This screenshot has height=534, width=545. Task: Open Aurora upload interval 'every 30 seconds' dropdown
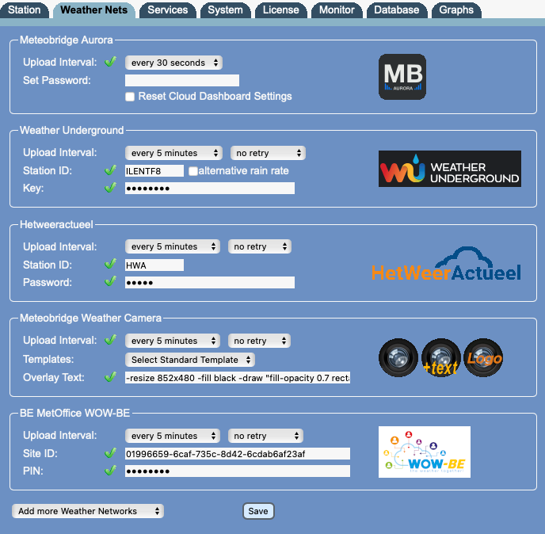pos(173,63)
